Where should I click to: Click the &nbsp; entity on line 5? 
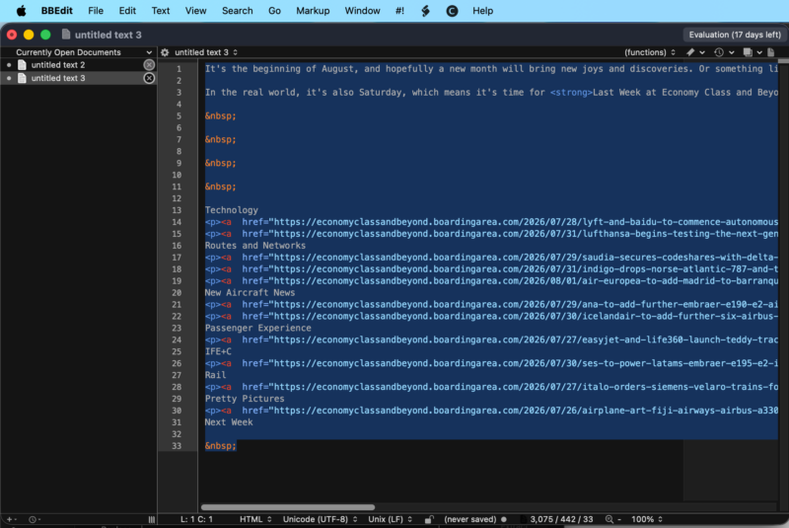tap(220, 115)
